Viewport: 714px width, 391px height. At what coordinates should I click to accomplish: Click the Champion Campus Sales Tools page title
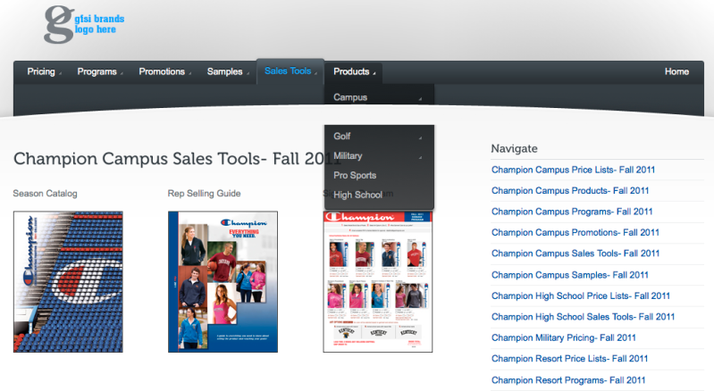point(177,159)
